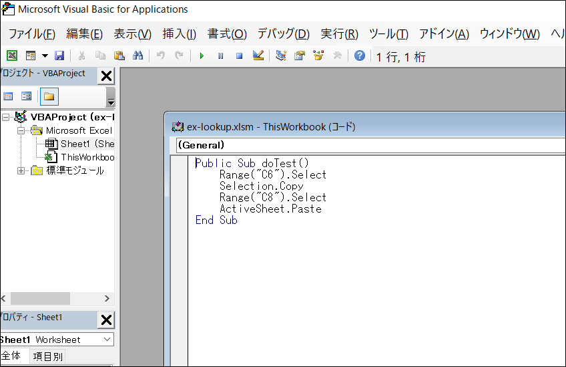Open the 編集(E) menu
This screenshot has width=566, height=367.
point(85,34)
